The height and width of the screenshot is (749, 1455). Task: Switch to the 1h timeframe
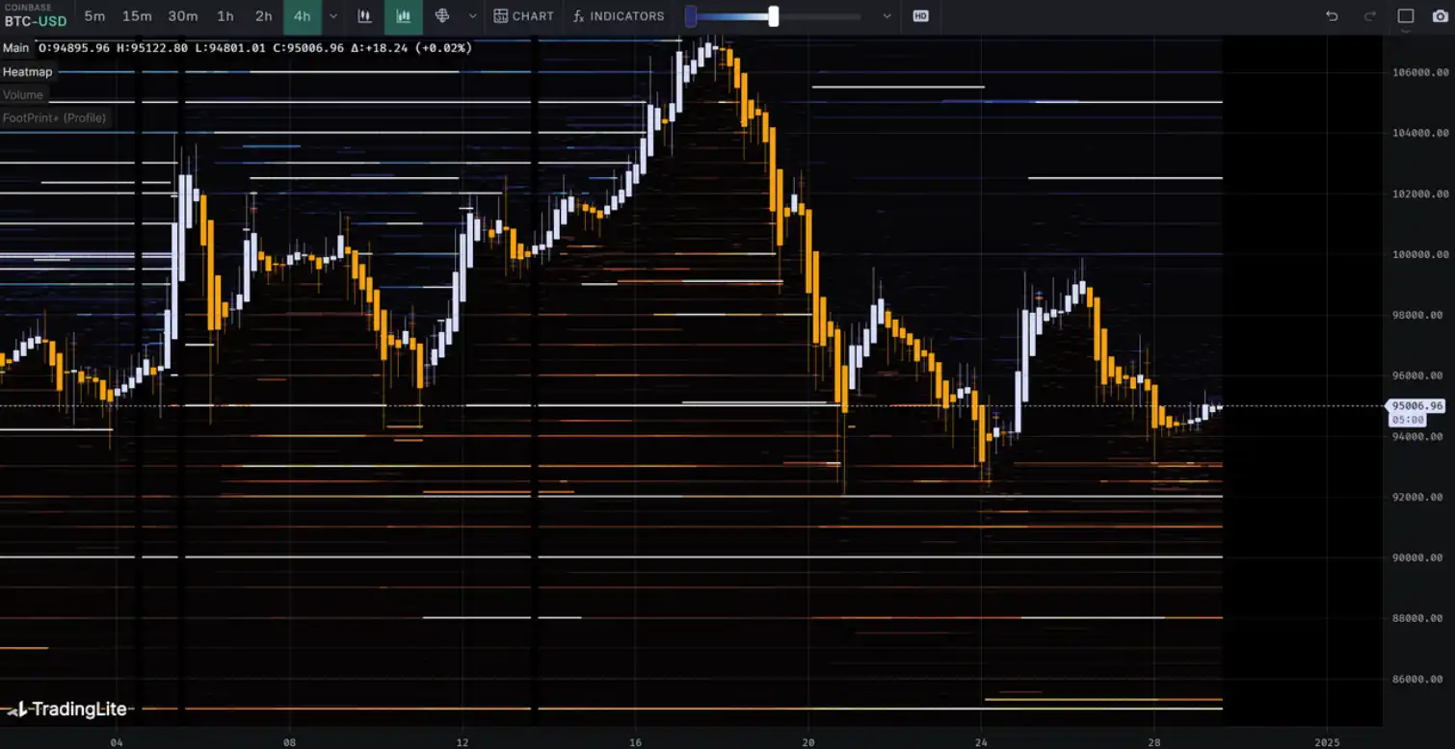pos(225,16)
